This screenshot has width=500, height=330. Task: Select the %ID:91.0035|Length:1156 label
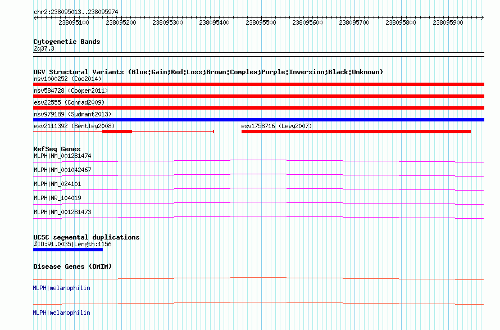click(x=72, y=244)
